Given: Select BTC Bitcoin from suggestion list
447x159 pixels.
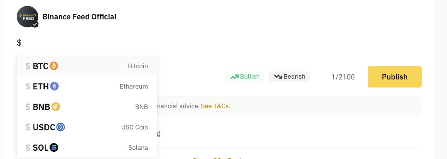Looking at the screenshot, I should (87, 66).
